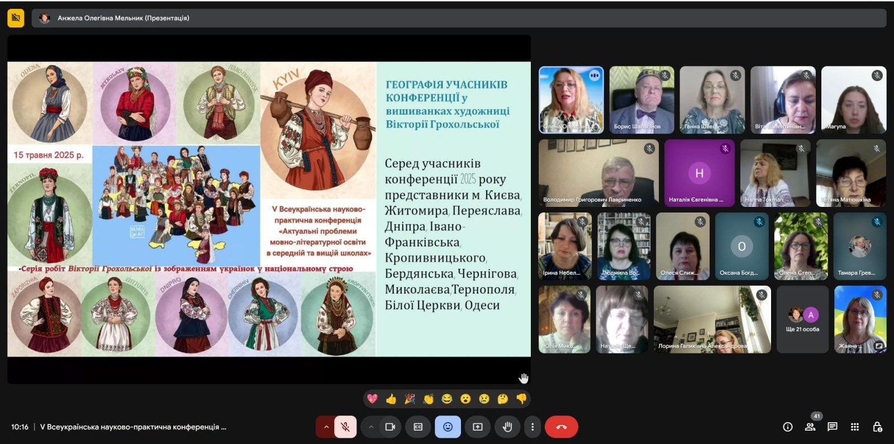Click muted mic icon on Борис Шалагінов tile
894x444 pixels.
(x=665, y=75)
